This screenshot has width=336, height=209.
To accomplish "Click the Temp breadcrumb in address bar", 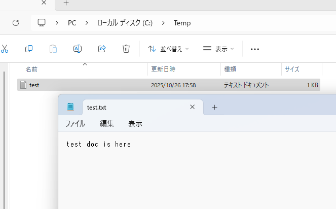I will click(182, 23).
